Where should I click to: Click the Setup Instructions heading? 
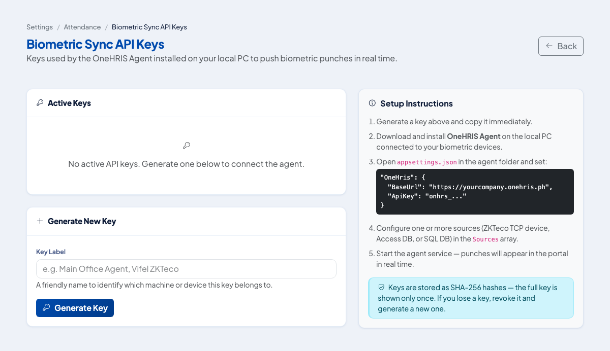(x=416, y=103)
